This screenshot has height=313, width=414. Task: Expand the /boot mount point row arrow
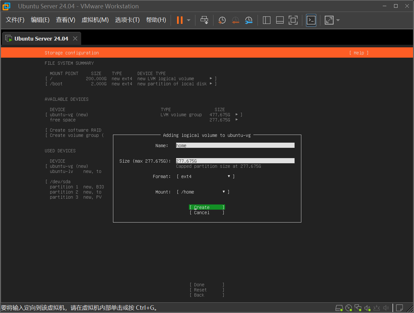pos(211,84)
